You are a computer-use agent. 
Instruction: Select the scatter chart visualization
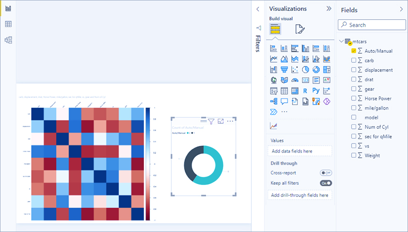[295, 70]
